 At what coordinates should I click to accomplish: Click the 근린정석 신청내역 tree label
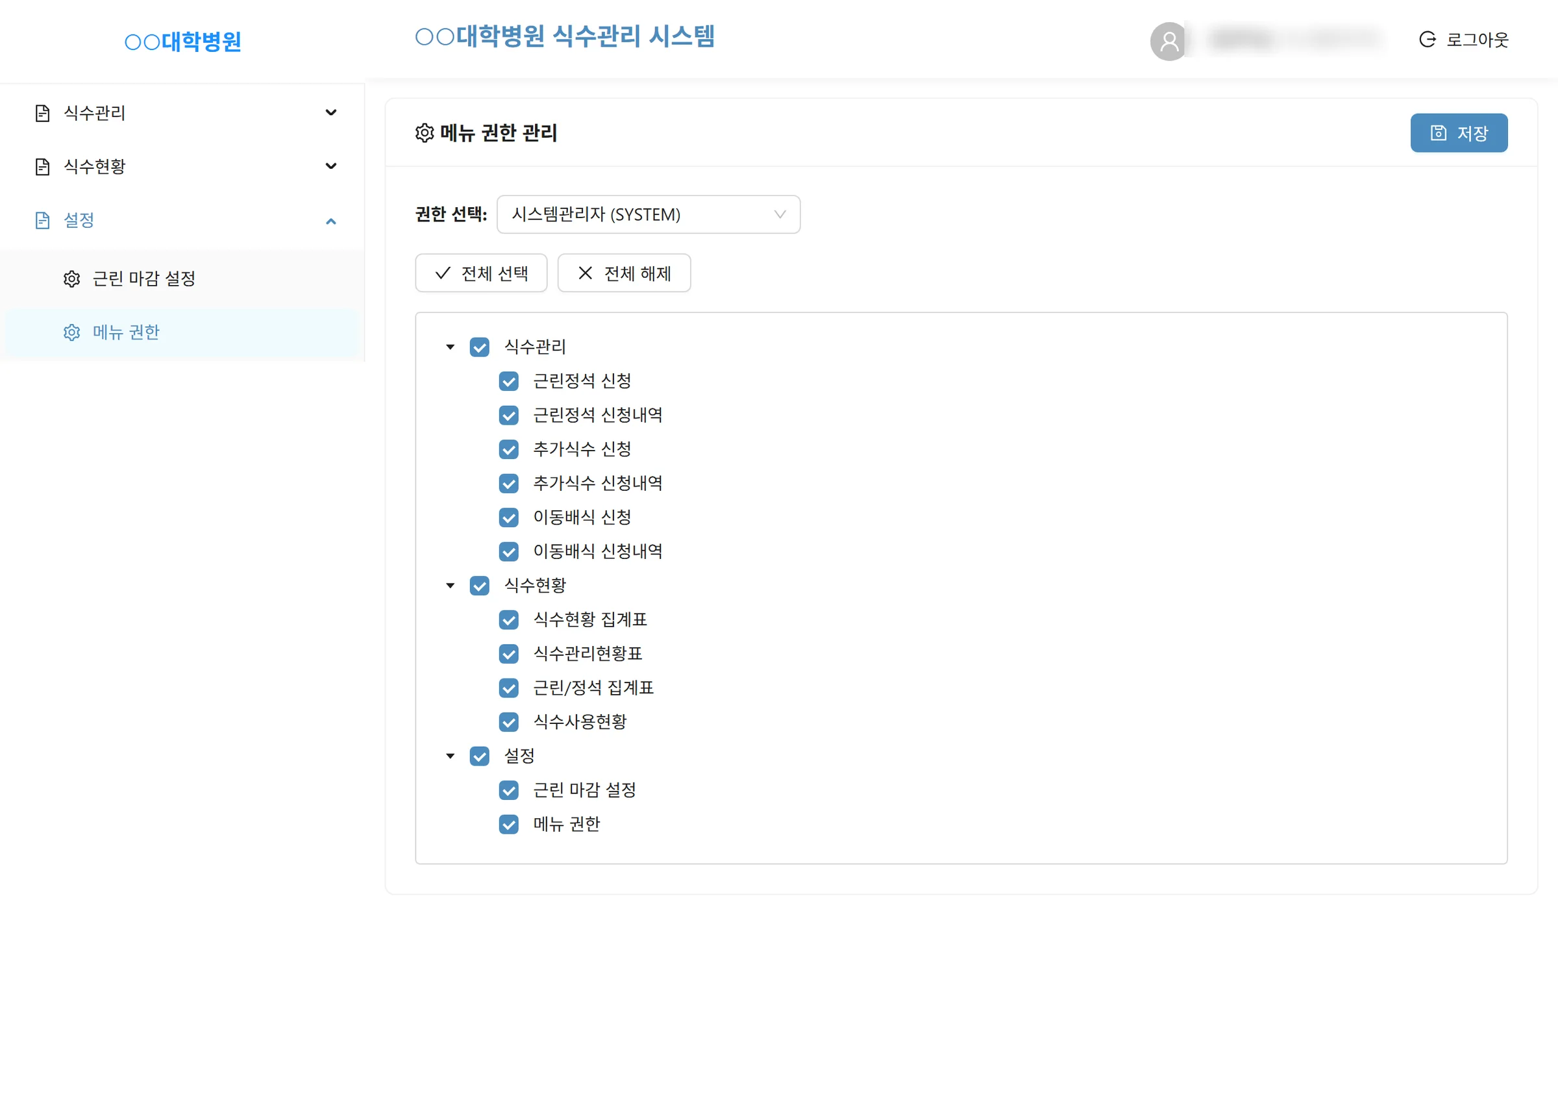pos(598,415)
